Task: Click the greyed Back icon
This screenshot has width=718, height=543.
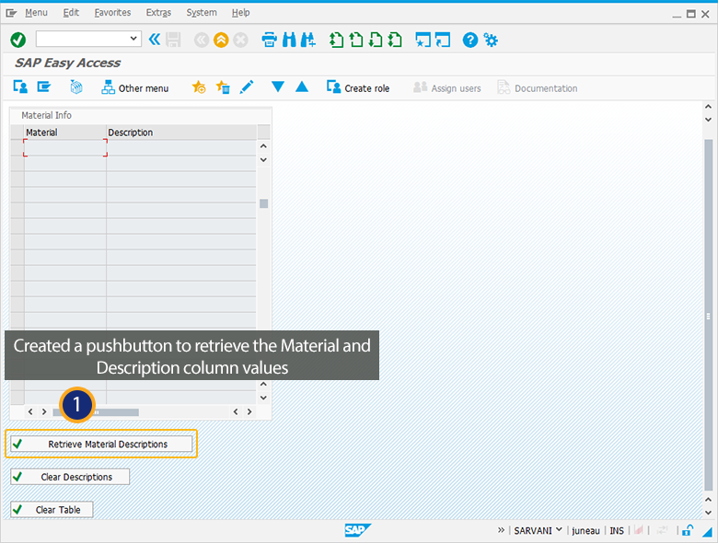Action: tap(202, 40)
